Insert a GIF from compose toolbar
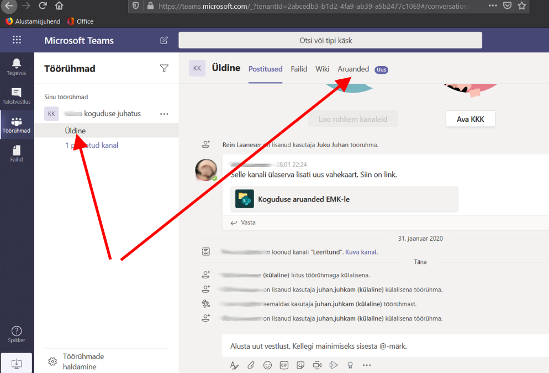Screen dimensions: 549x373 point(284,365)
